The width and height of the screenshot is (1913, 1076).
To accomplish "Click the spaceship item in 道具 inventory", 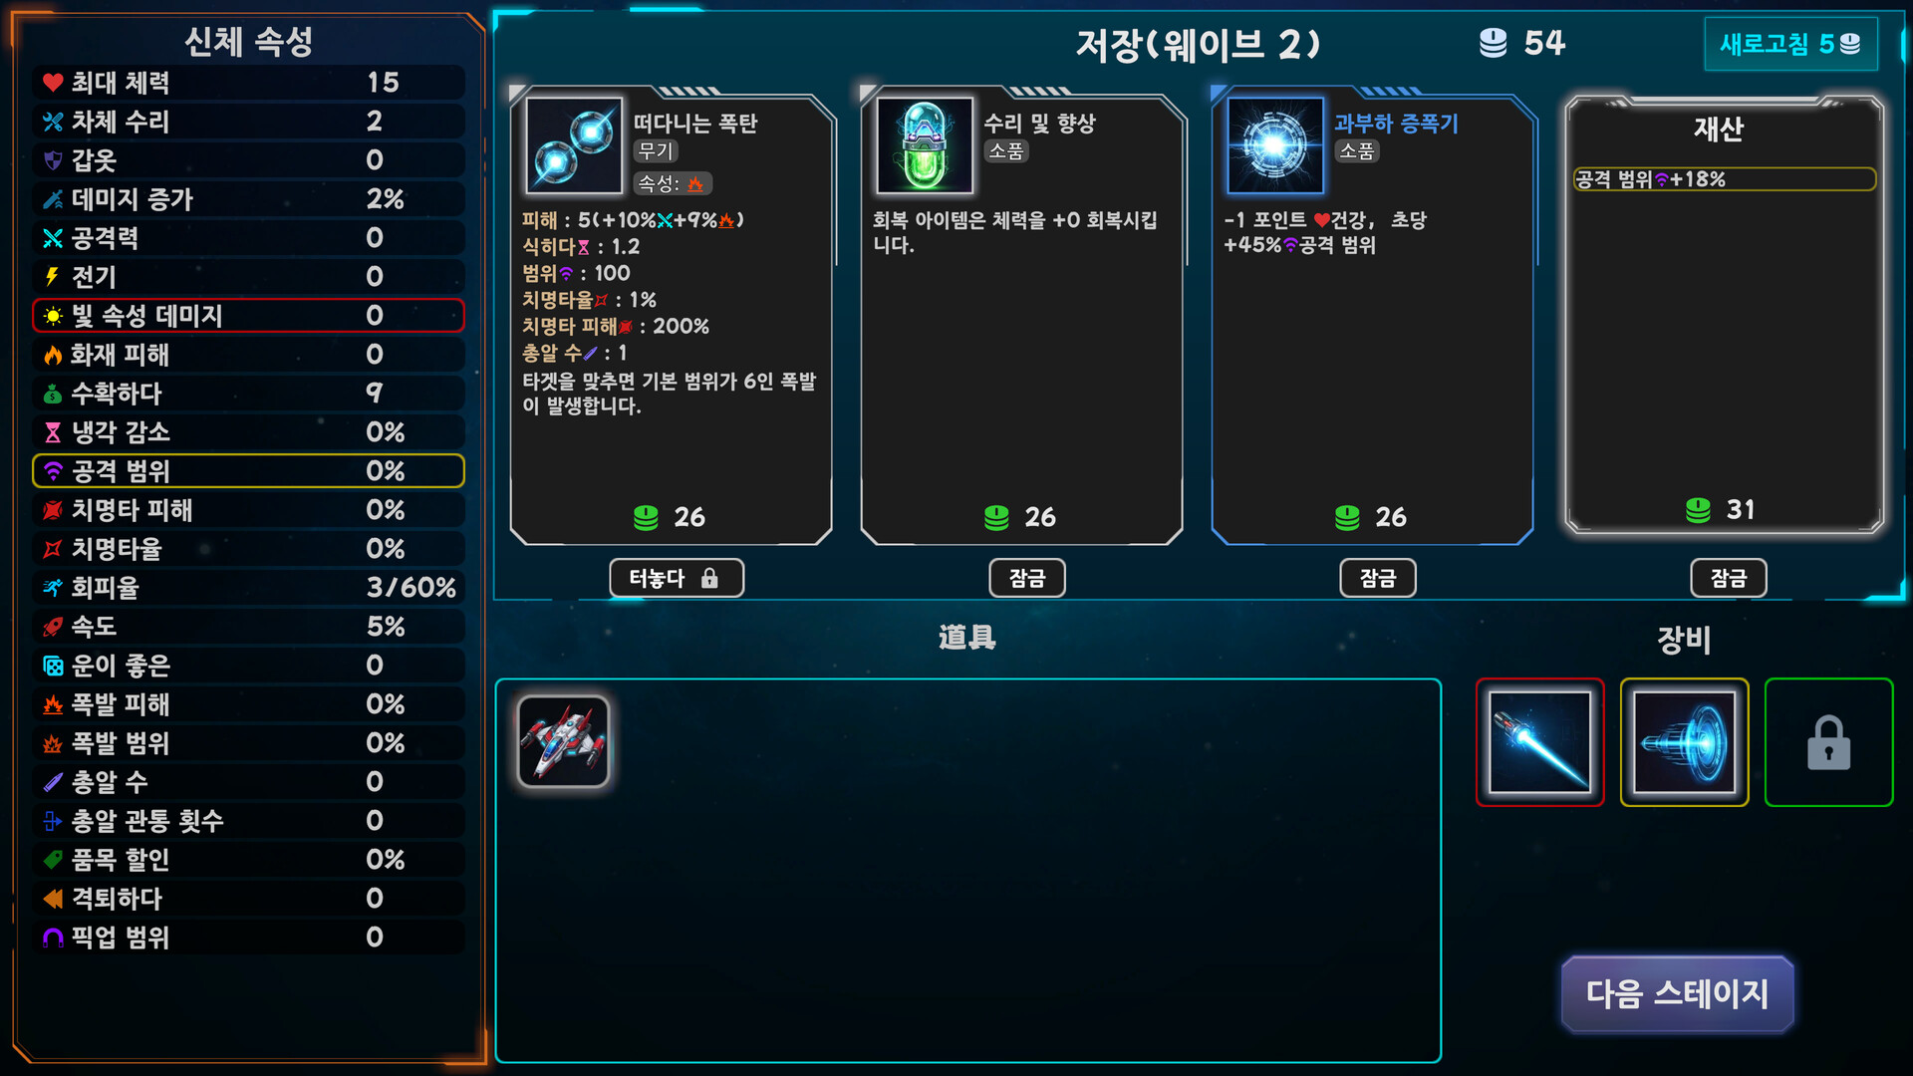I will pos(564,741).
